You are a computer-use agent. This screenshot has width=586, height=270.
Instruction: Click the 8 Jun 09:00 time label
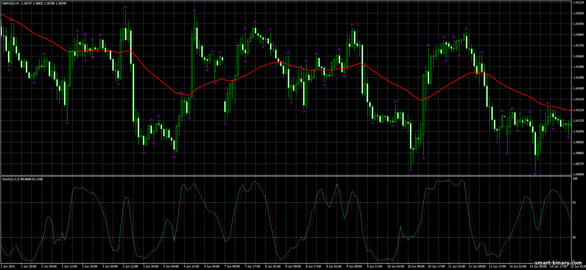point(293,266)
